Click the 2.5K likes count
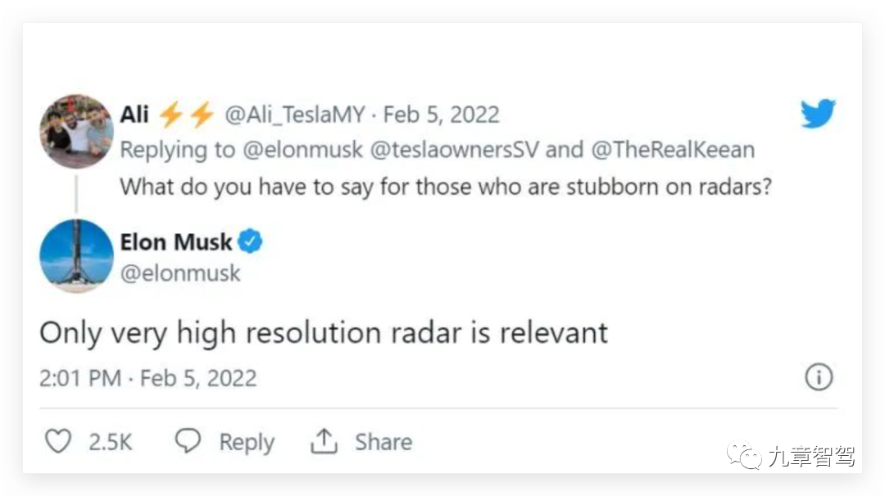The width and height of the screenshot is (885, 496). click(111, 443)
